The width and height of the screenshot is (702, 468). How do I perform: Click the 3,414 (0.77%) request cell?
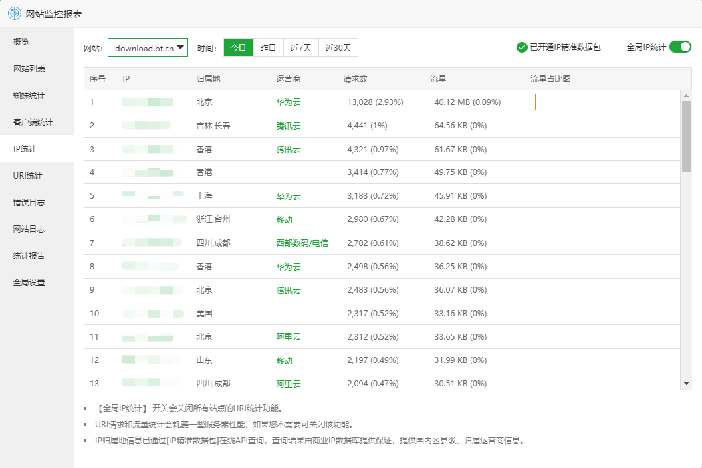373,172
